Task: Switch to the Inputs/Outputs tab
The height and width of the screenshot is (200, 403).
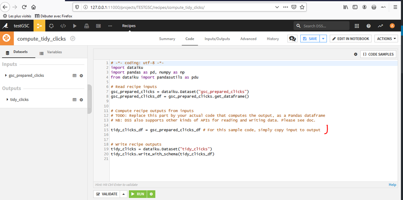Action: click(x=217, y=39)
